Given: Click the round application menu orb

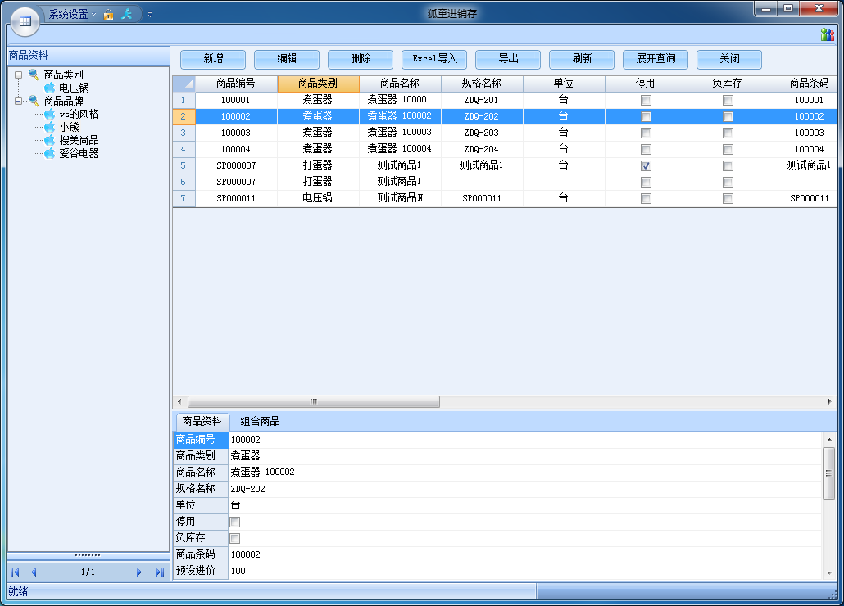Looking at the screenshot, I should [25, 20].
